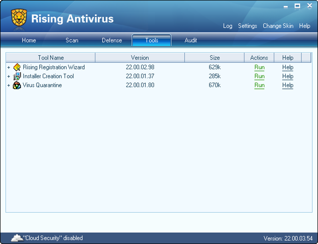Click the "Cloud Security" disabled status text
318x244 pixels.
pyautogui.click(x=53, y=238)
